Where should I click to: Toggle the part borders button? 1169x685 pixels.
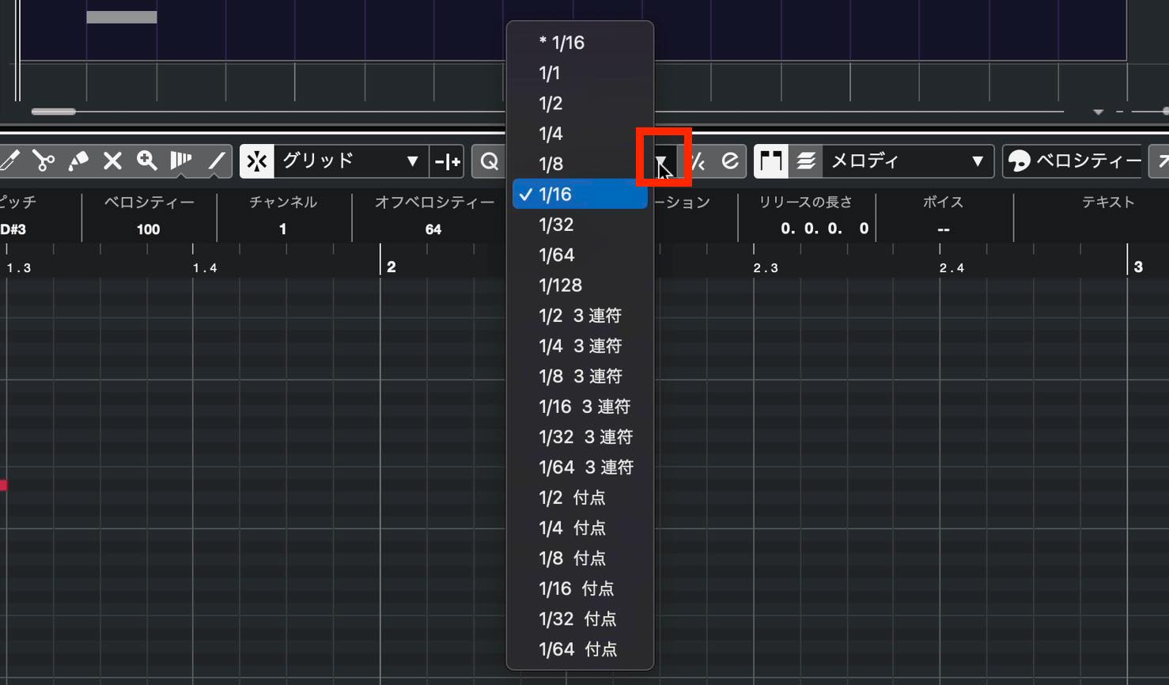[771, 161]
